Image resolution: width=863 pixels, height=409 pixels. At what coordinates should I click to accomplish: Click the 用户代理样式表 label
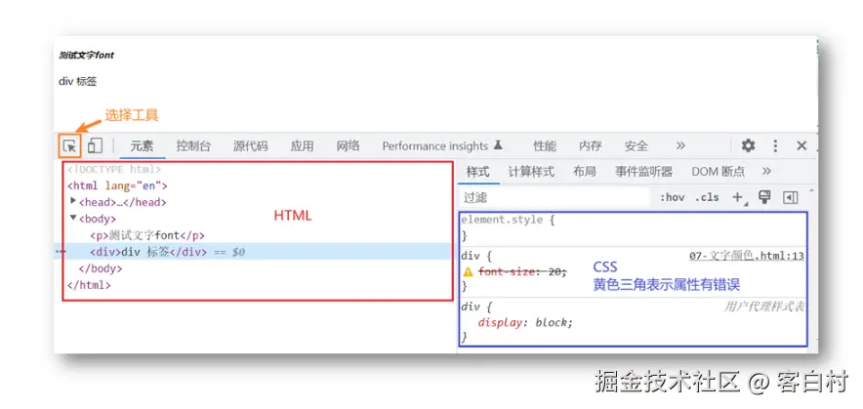click(764, 307)
